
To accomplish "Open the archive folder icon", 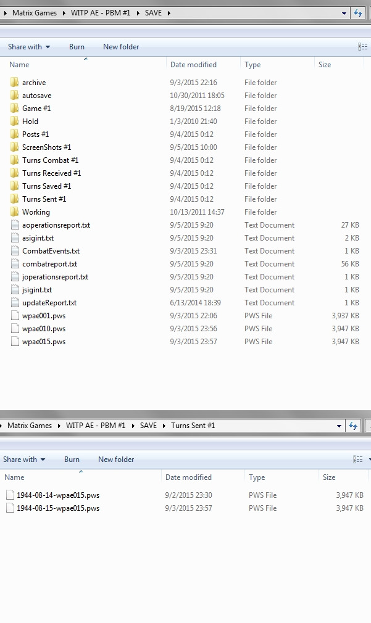I will coord(14,82).
